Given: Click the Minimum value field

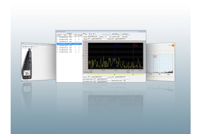Looking at the screenshot, I should click(x=113, y=39).
